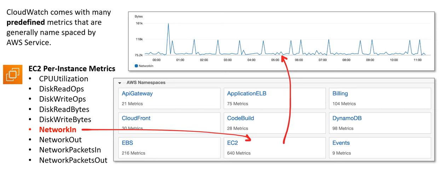Click the 11:00 time axis label
This screenshot has height=172, width=446.
(417, 60)
